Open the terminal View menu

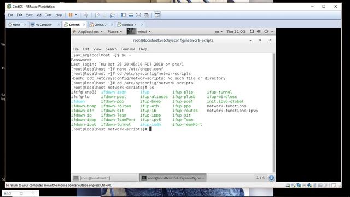(97, 49)
